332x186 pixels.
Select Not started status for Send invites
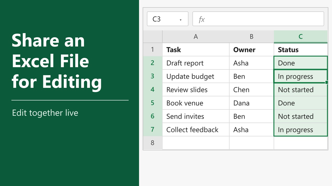tap(301, 116)
